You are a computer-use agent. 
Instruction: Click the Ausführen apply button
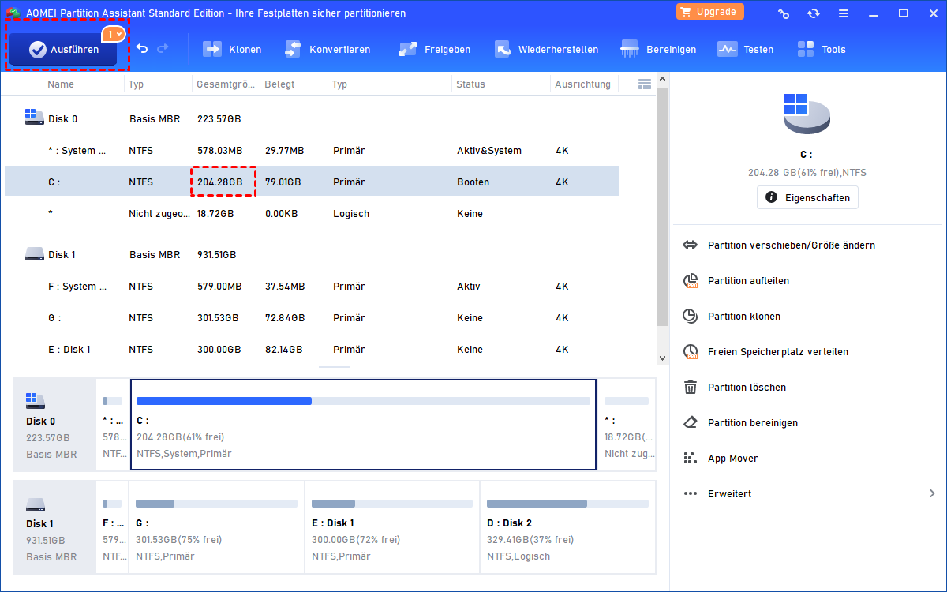pyautogui.click(x=63, y=49)
